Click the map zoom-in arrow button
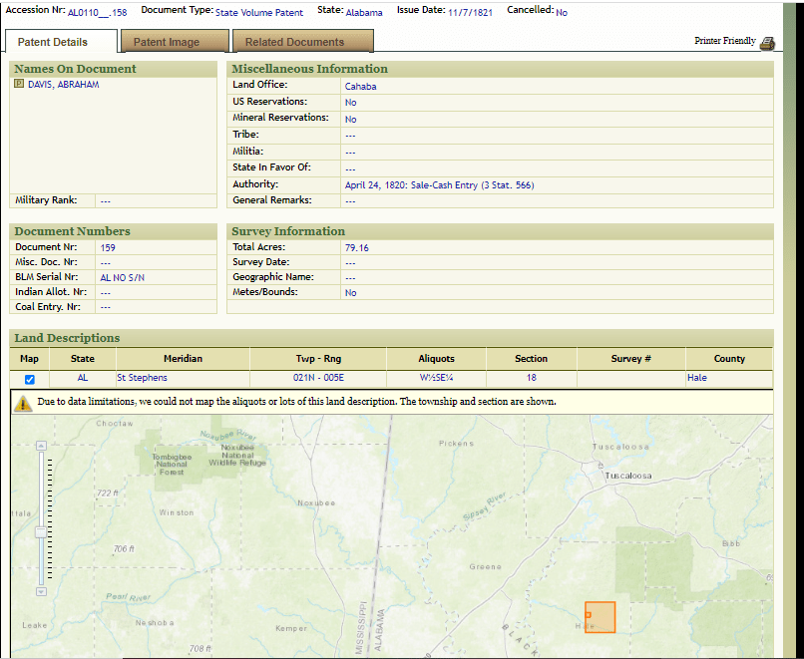The height and width of the screenshot is (659, 804). click(41, 446)
